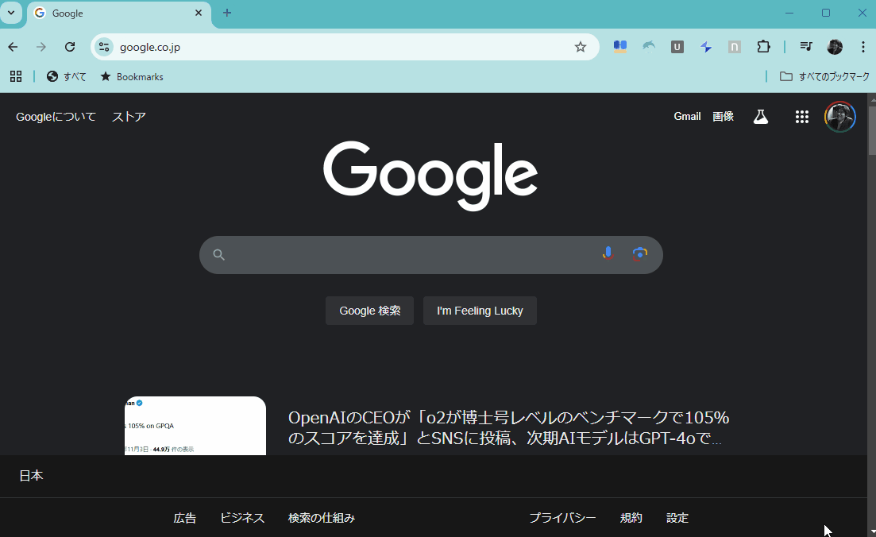Open the blue book extension icon
Screen dimensions: 876x537
pos(620,47)
